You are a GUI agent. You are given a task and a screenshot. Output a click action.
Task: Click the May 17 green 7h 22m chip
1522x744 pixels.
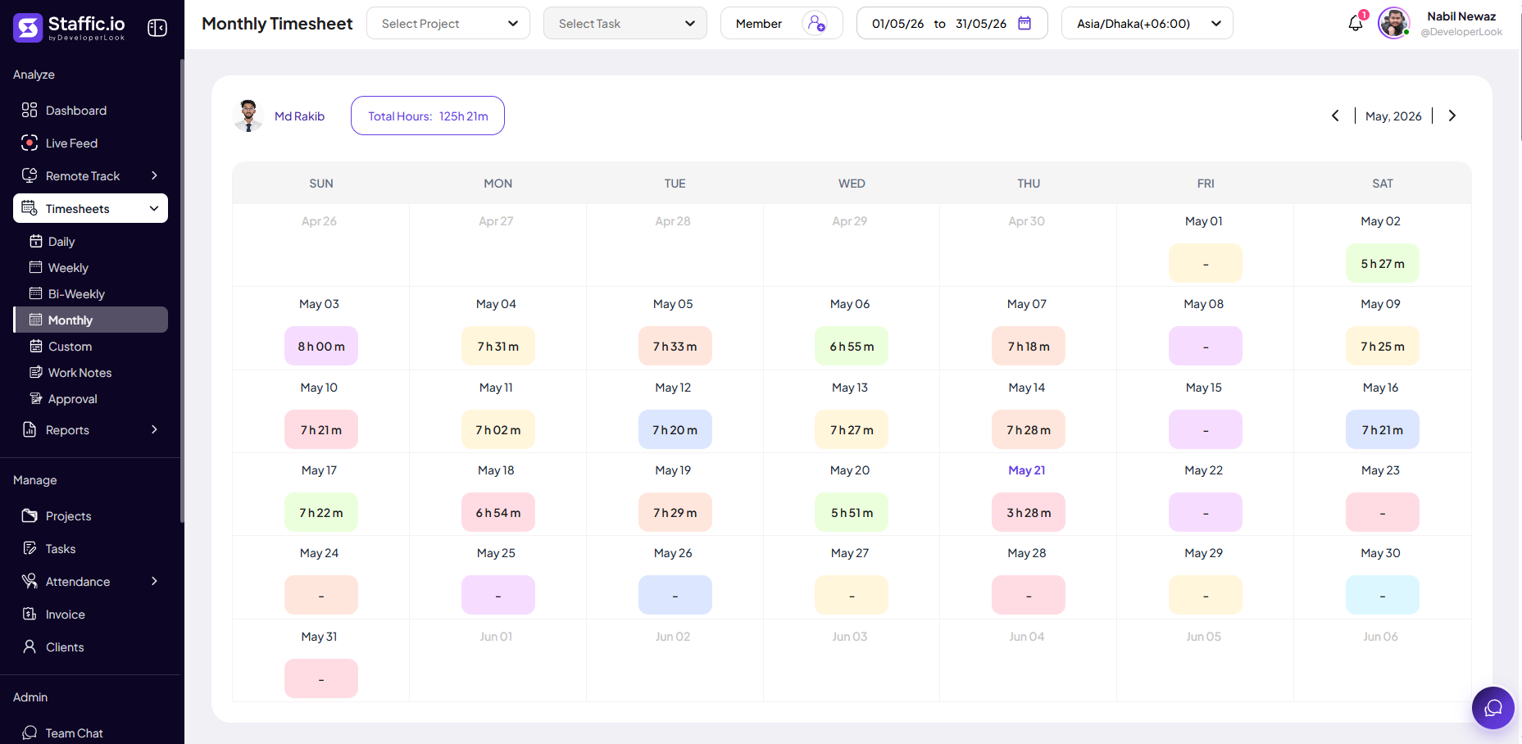[x=321, y=512]
